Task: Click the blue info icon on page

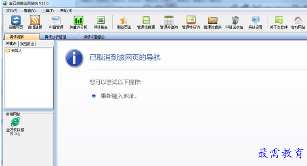Action: coord(74,58)
